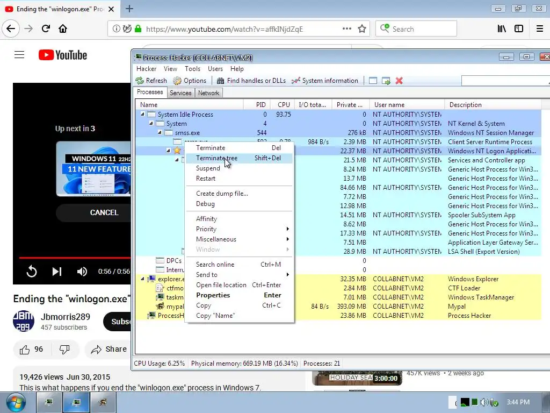Open the Hacker menu

tap(146, 69)
